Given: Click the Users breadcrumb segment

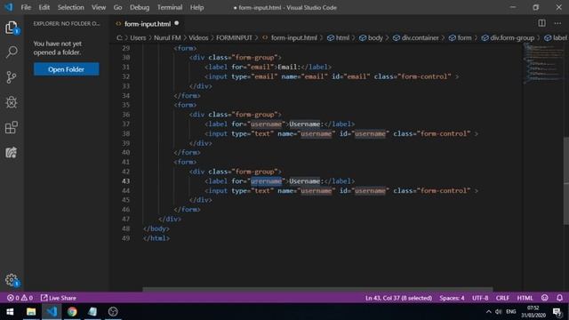Looking at the screenshot, I should (138, 37).
